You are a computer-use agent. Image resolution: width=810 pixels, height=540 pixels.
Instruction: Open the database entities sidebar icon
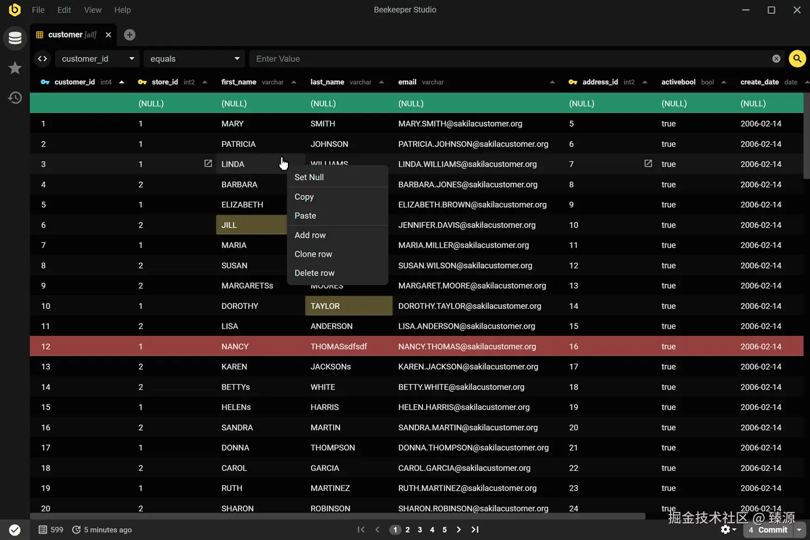(15, 38)
